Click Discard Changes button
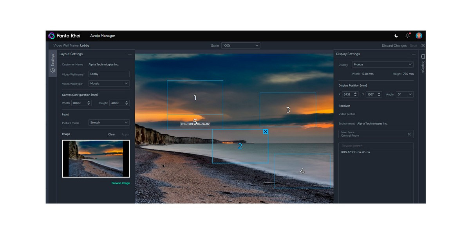 click(394, 46)
